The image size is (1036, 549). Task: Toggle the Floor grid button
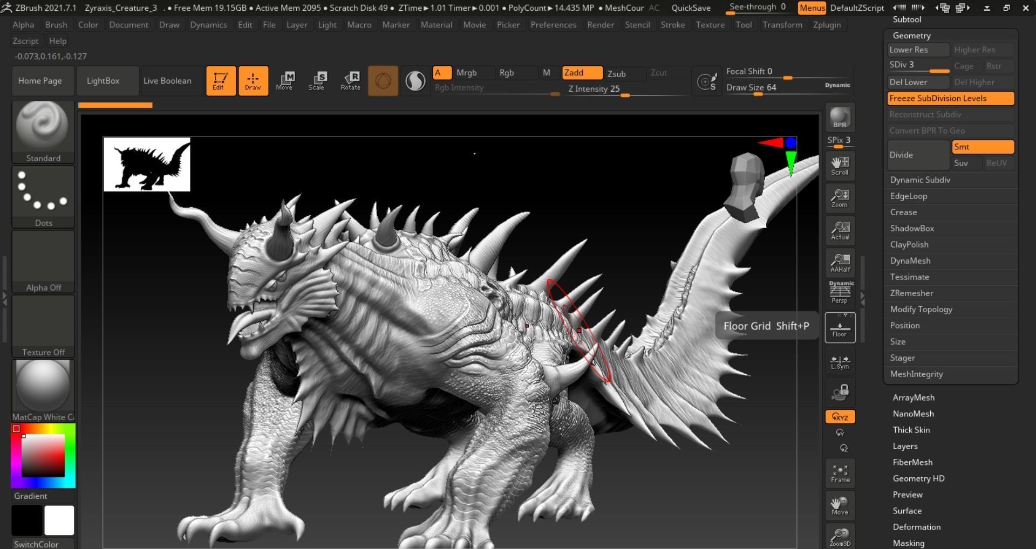click(x=840, y=327)
